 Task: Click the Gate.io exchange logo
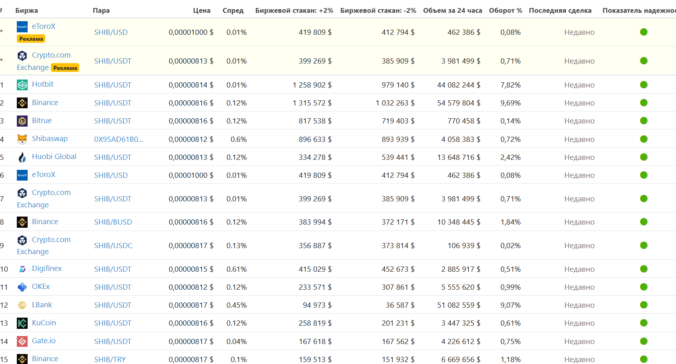tap(22, 341)
